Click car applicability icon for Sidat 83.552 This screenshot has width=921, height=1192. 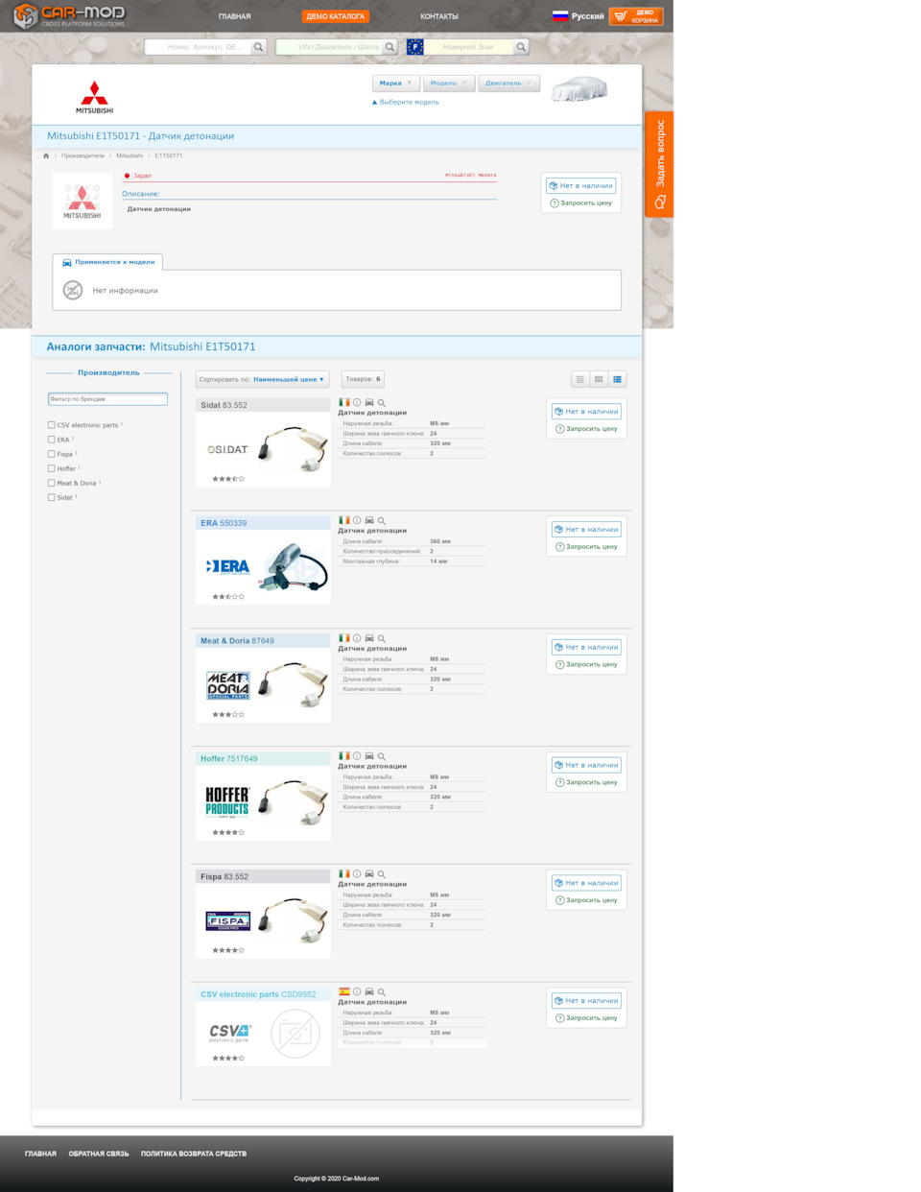point(369,403)
